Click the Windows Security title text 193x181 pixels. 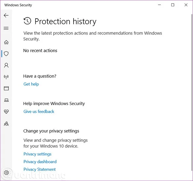click(18, 5)
